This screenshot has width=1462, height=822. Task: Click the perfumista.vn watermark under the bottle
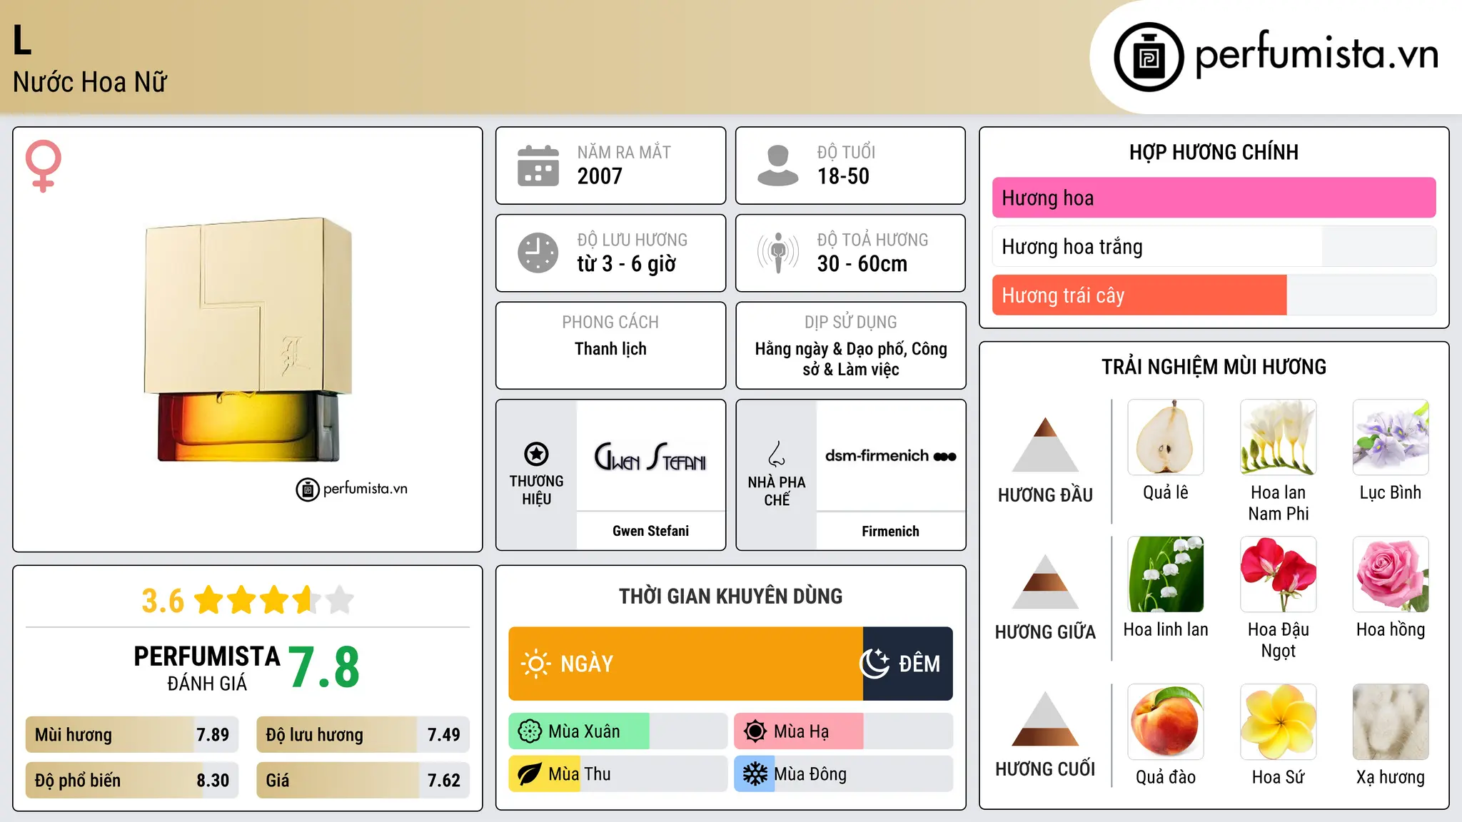point(352,489)
